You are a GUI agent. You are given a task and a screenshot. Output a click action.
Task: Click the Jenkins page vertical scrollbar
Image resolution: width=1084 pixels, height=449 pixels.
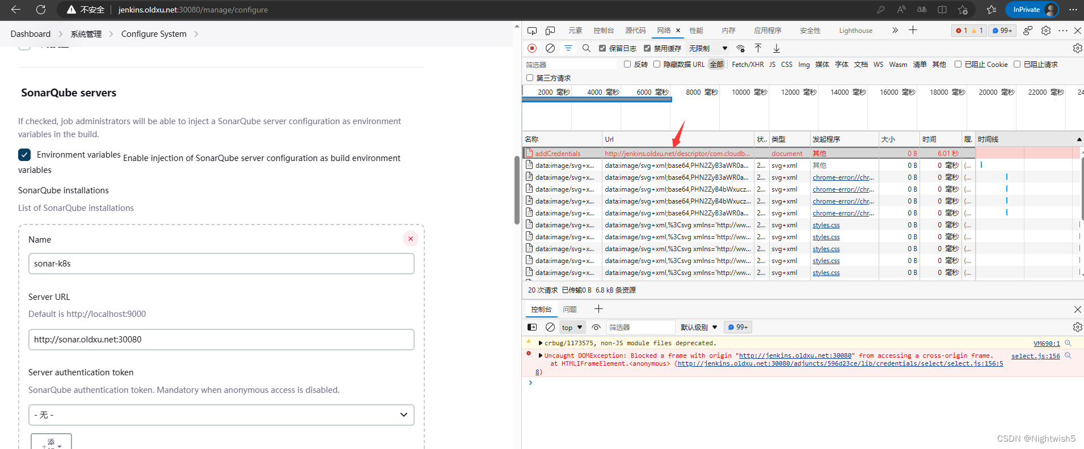[x=517, y=190]
